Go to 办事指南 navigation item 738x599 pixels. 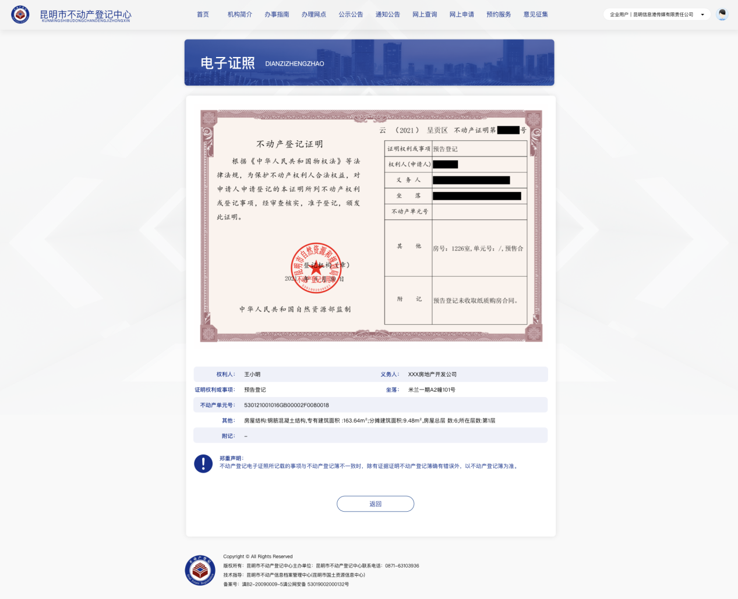point(277,15)
